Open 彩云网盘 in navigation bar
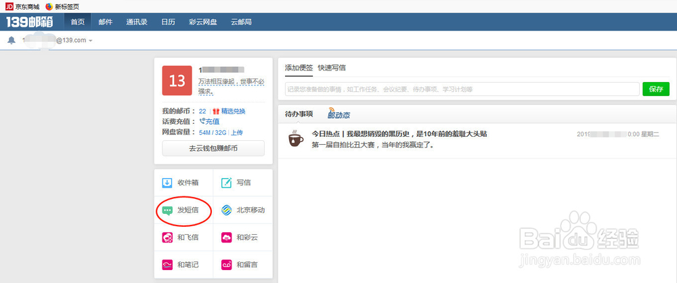 point(203,22)
